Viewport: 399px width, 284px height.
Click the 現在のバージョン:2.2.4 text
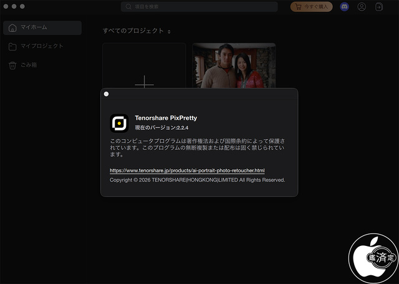point(161,127)
